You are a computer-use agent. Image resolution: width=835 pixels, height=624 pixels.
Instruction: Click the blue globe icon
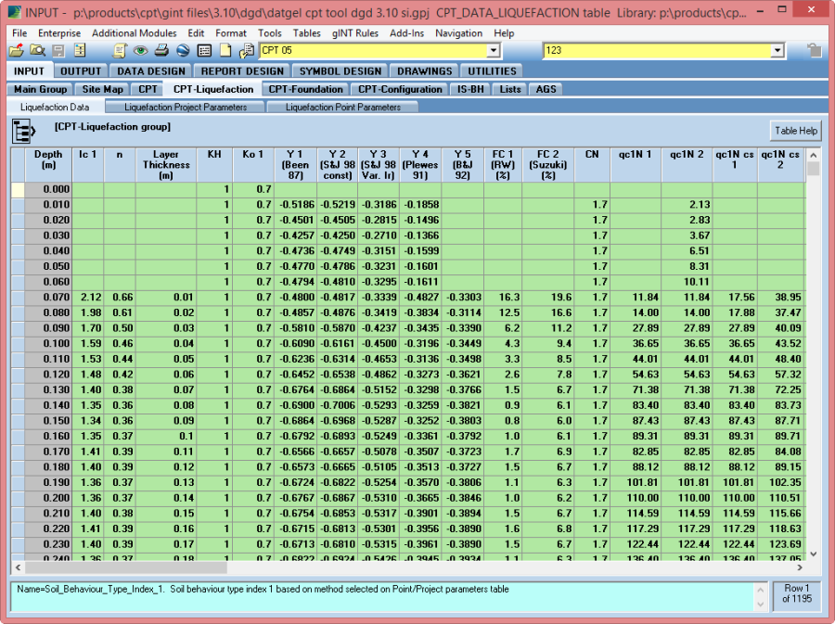tap(184, 50)
